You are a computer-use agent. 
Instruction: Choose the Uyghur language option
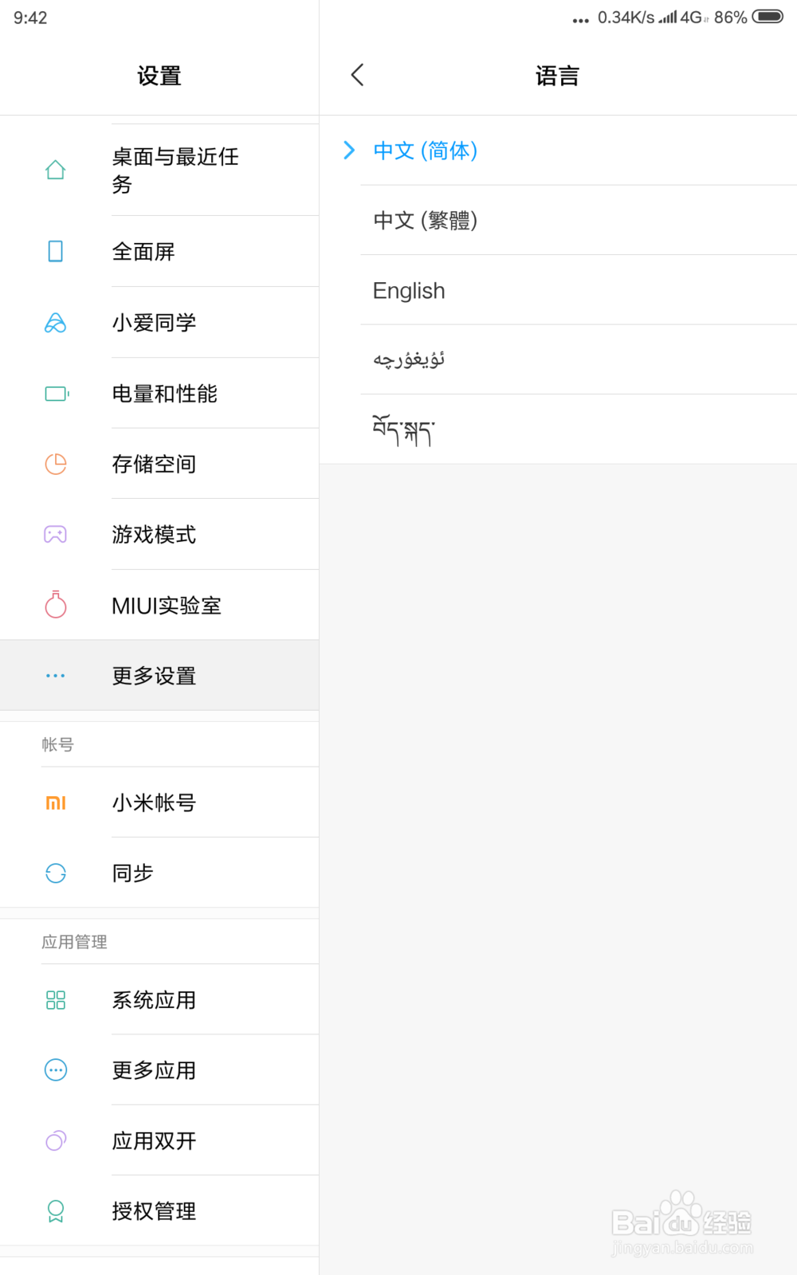click(x=409, y=360)
